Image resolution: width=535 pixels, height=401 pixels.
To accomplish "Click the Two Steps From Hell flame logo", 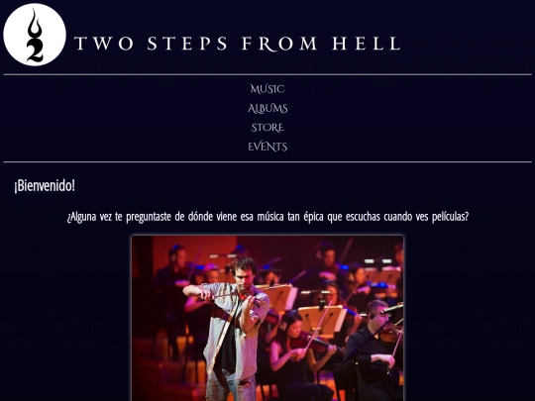I will pyautogui.click(x=35, y=35).
